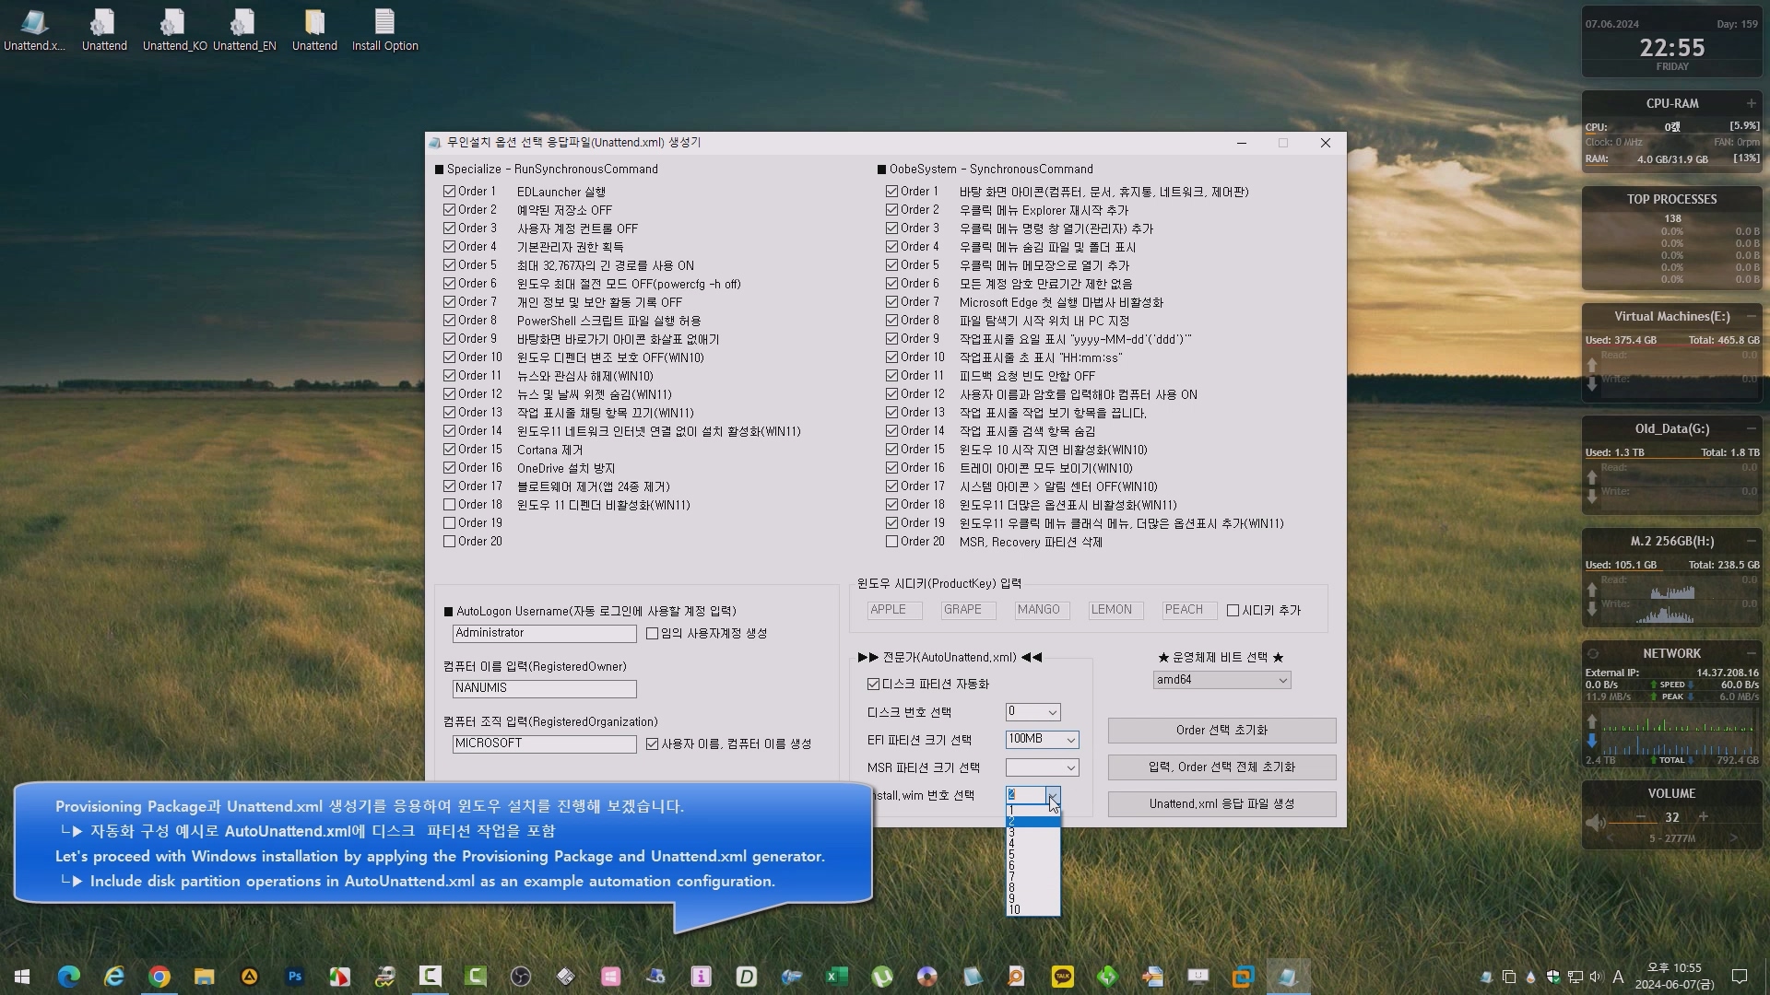
Task: Click the Administrator username field
Action: tap(544, 634)
